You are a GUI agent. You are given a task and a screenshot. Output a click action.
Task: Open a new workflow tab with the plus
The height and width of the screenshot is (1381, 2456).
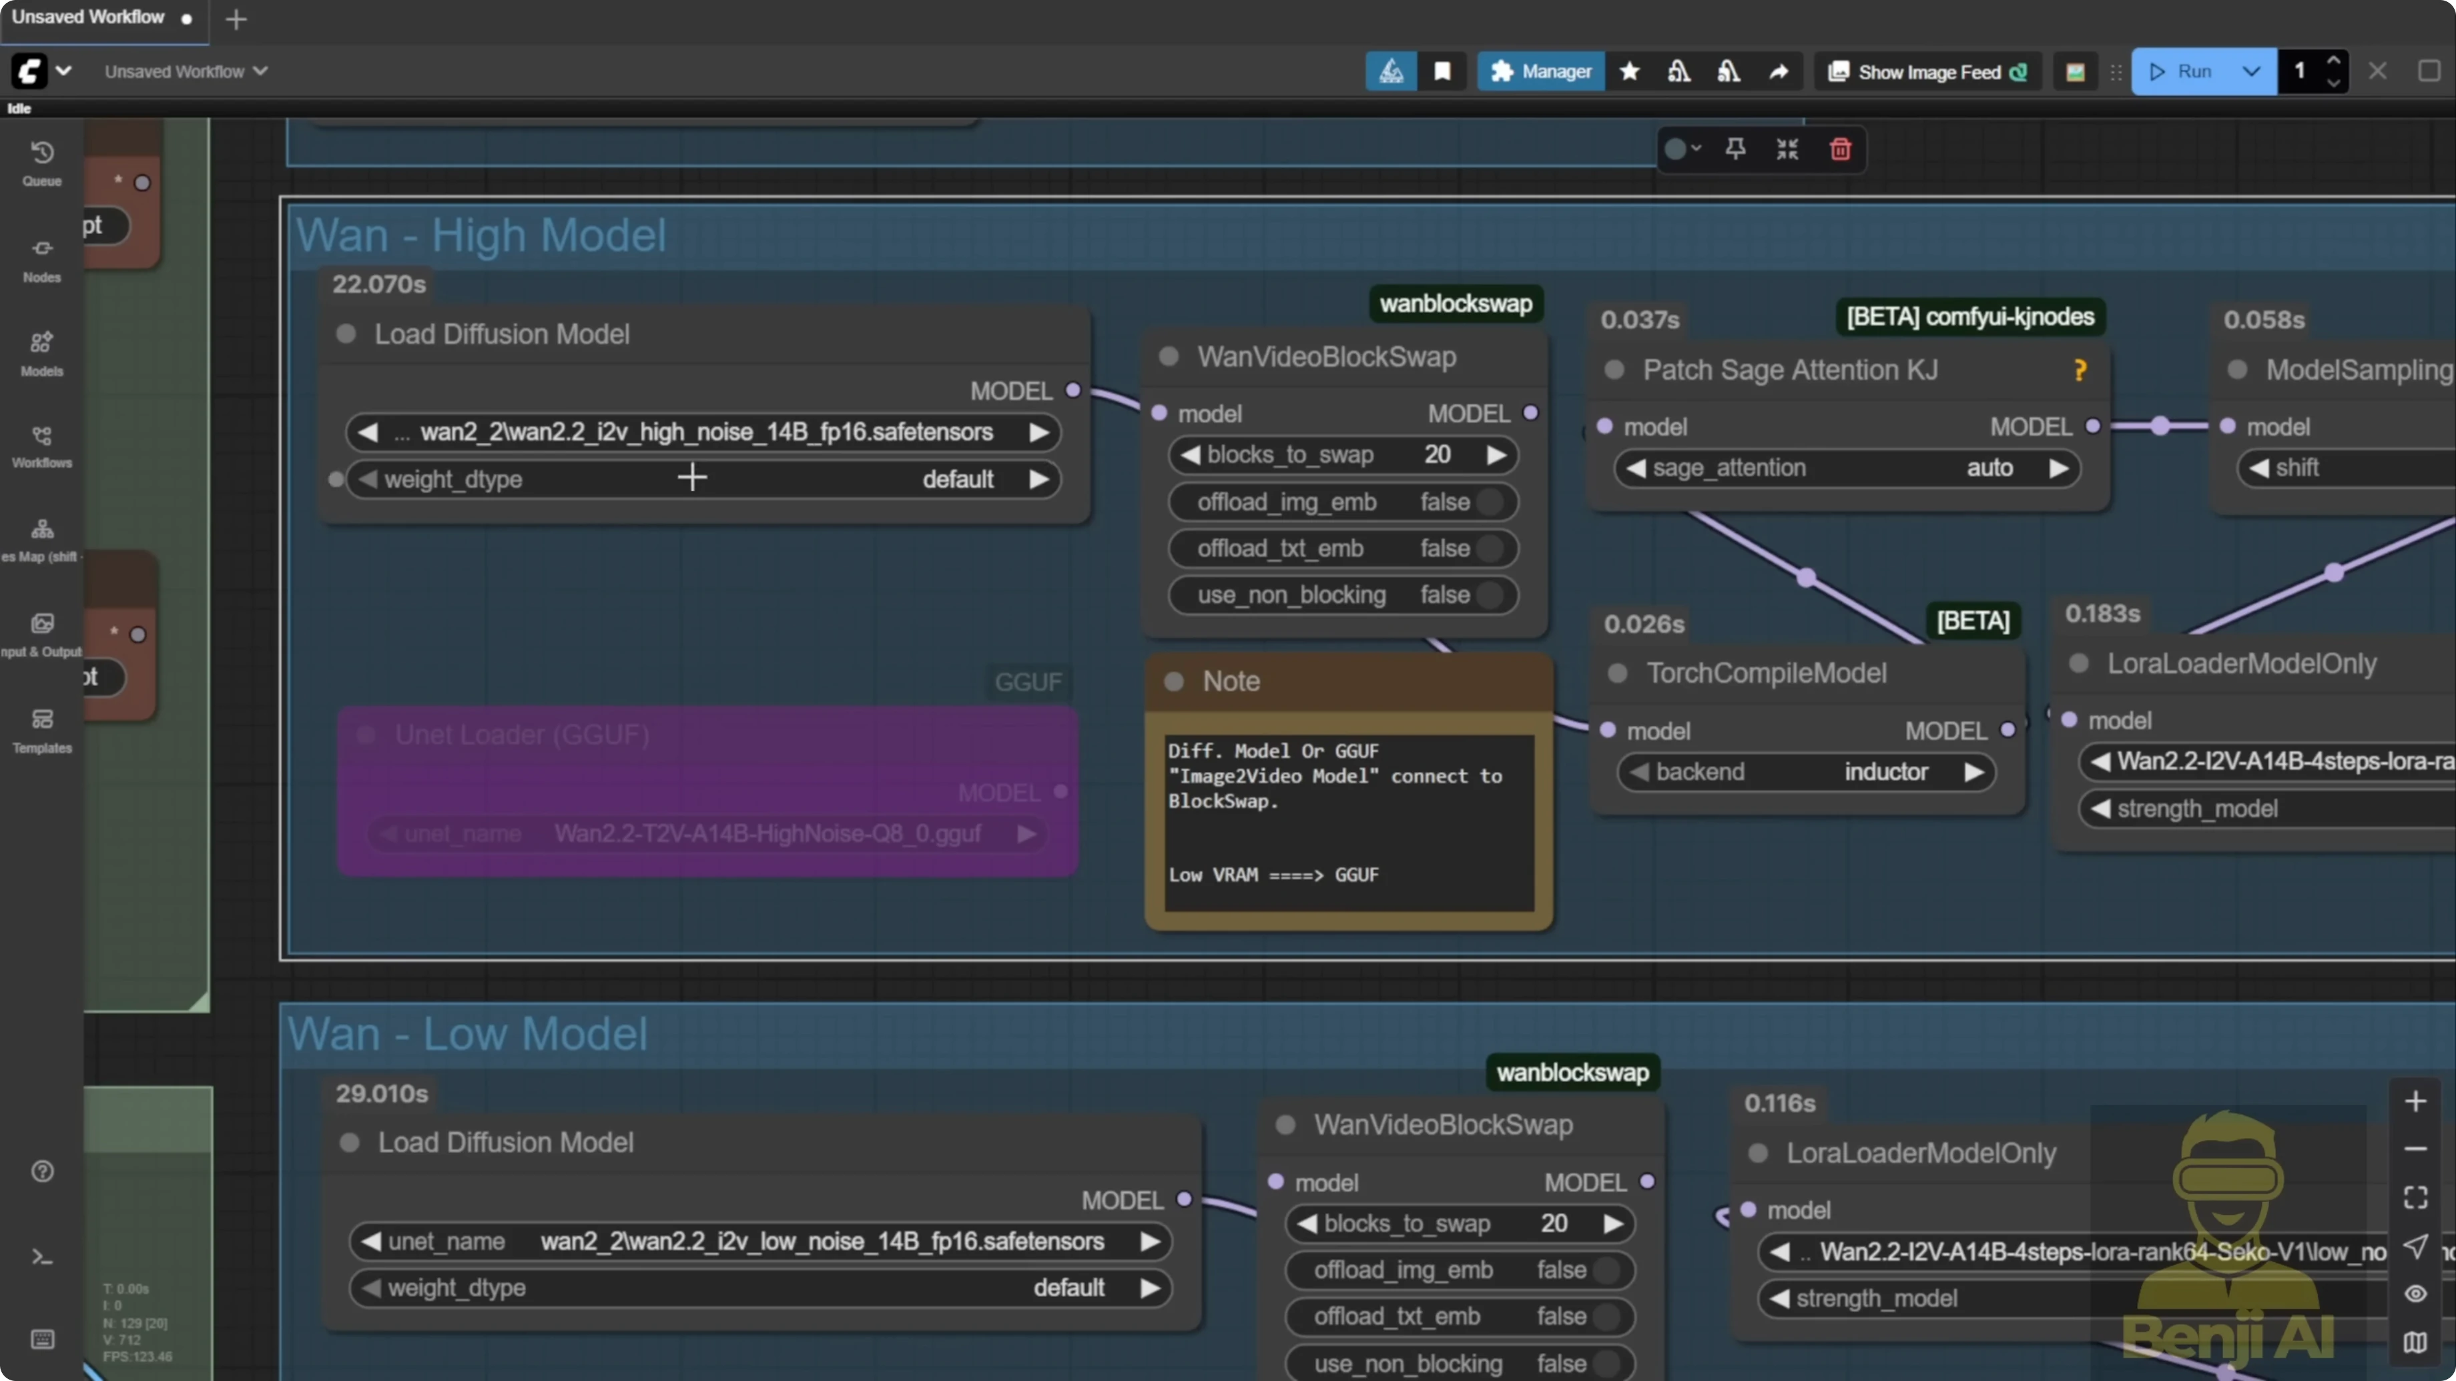236,19
